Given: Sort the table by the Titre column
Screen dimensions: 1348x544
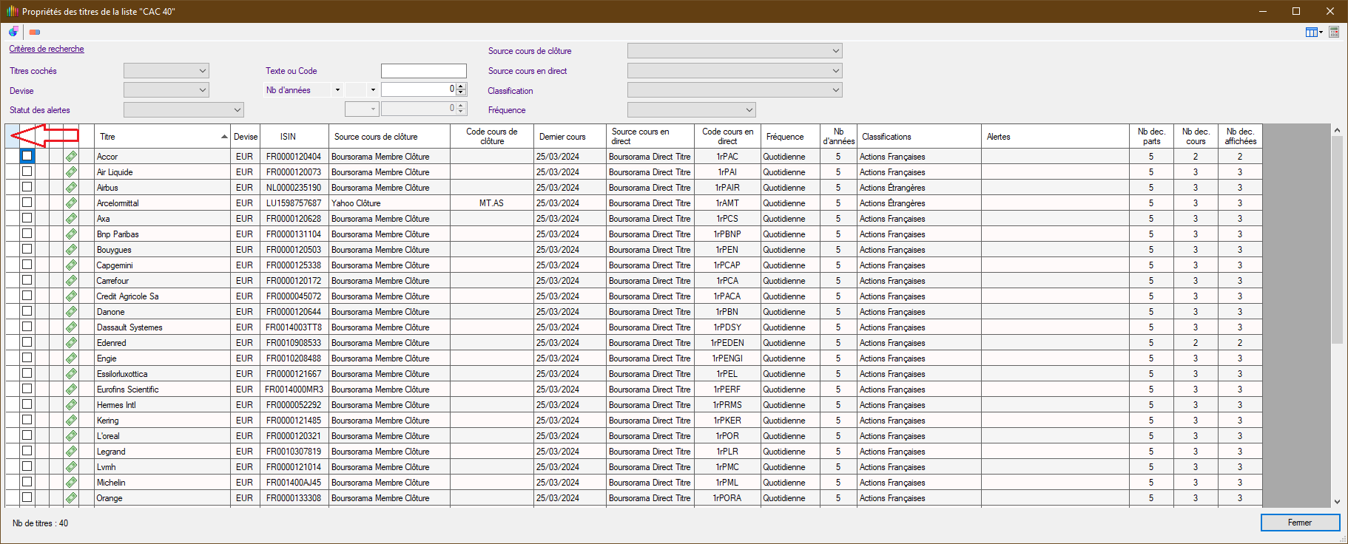Looking at the screenshot, I should point(162,137).
